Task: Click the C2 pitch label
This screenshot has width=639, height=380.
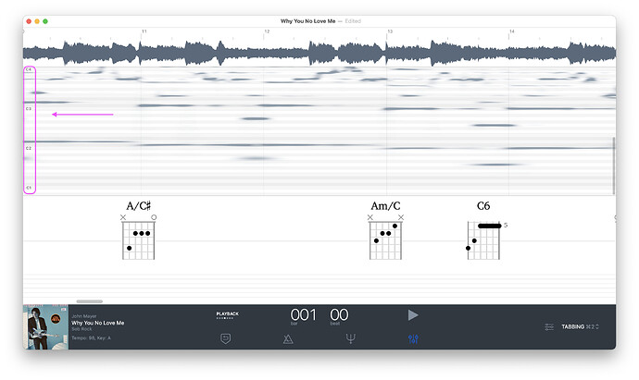Action: [29, 148]
